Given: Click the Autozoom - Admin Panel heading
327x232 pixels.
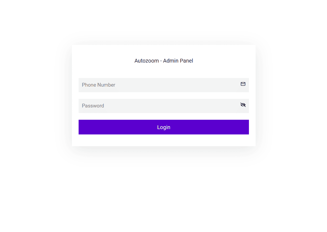Looking at the screenshot, I should click(164, 61).
